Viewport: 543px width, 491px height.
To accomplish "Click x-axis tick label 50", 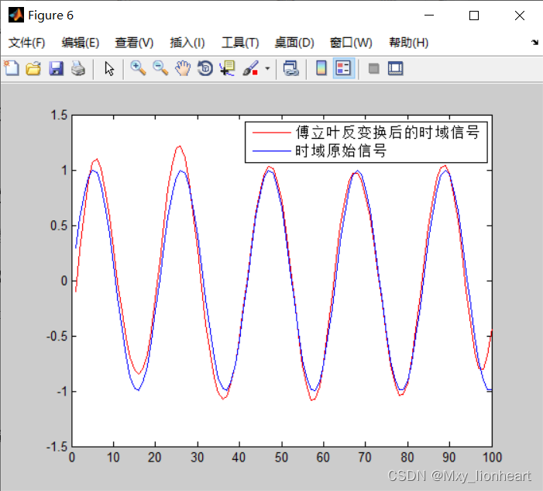I will point(281,458).
